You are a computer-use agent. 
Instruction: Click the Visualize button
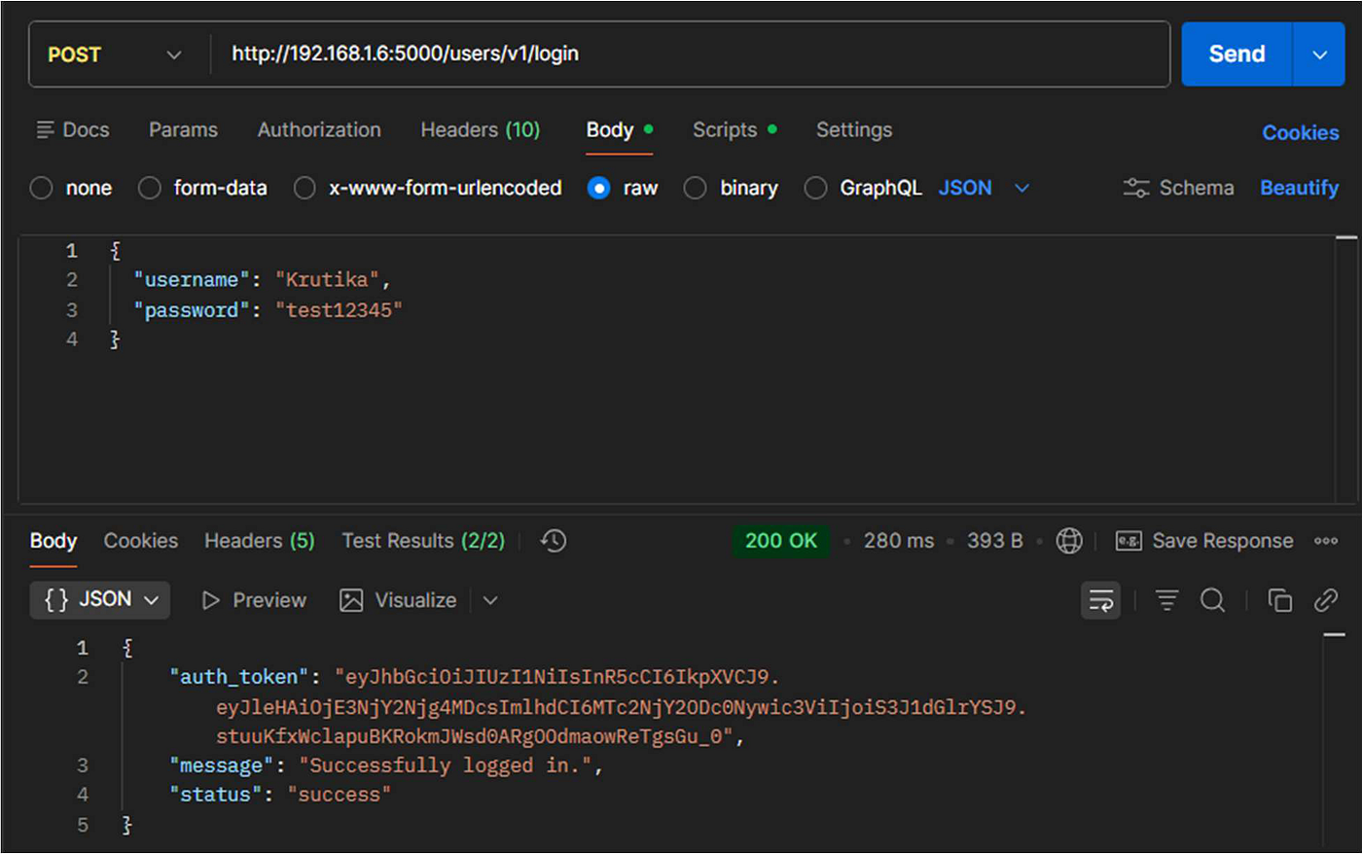(398, 601)
